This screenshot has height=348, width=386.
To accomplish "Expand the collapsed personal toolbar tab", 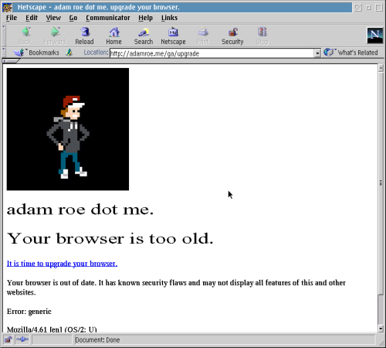I will pos(11,61).
